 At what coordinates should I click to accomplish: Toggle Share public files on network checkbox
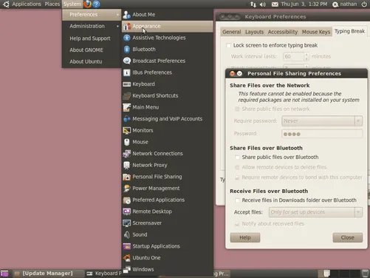tap(237, 109)
